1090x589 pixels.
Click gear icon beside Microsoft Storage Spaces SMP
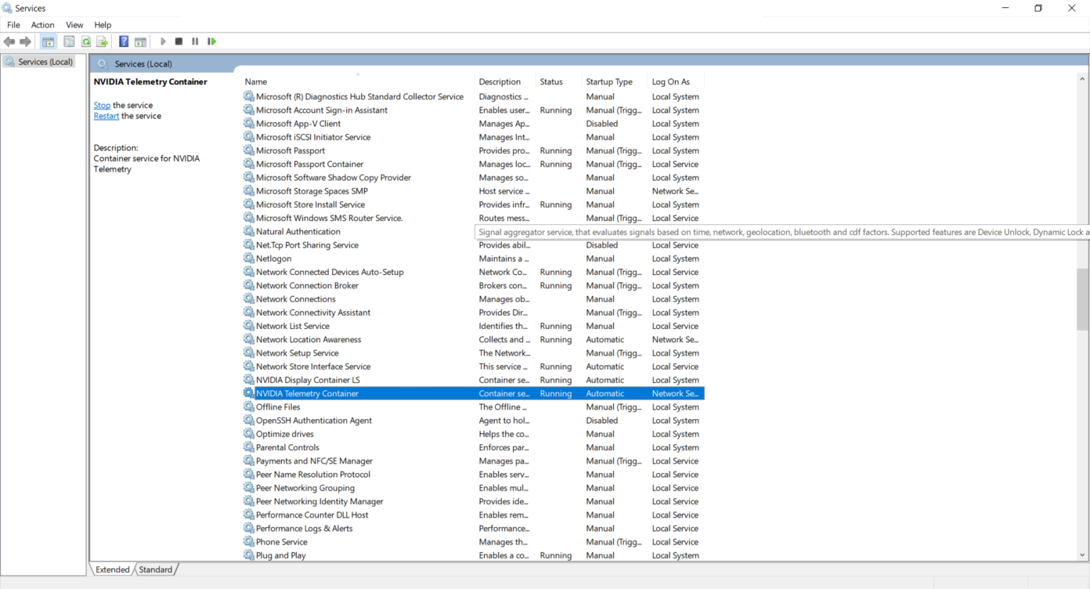[249, 191]
